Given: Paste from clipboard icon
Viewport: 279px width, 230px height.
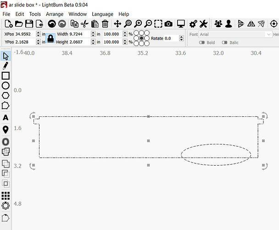Looking at the screenshot, I should (x=95, y=24).
